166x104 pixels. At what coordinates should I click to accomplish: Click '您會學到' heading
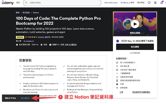point(25,60)
